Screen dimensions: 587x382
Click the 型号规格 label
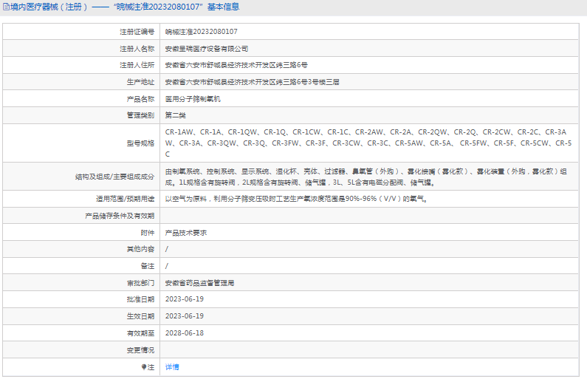click(x=140, y=143)
